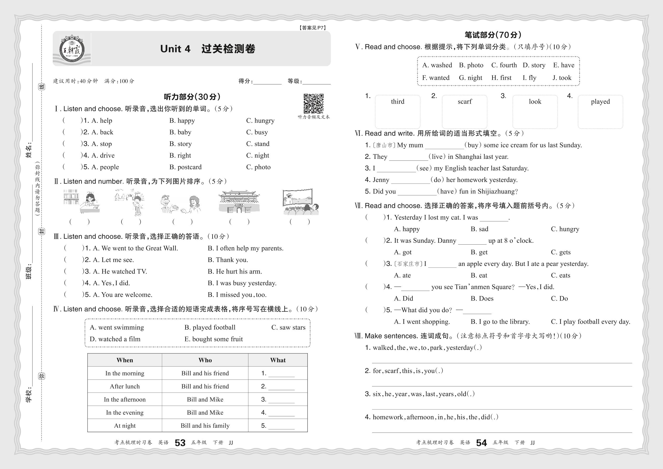Click the Tiananmen gate building picture
663x469 pixels.
tap(239, 202)
